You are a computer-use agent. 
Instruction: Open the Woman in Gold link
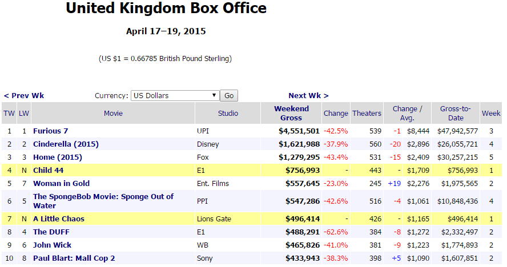tap(61, 184)
